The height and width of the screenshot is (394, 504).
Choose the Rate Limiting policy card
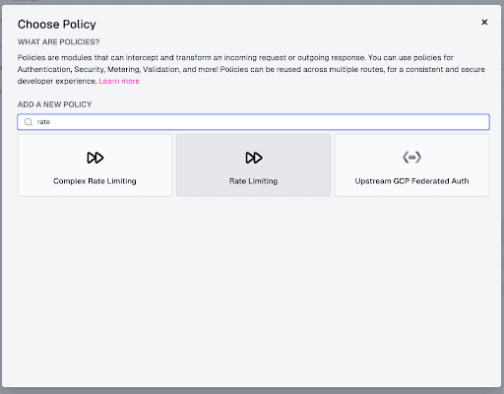click(253, 165)
